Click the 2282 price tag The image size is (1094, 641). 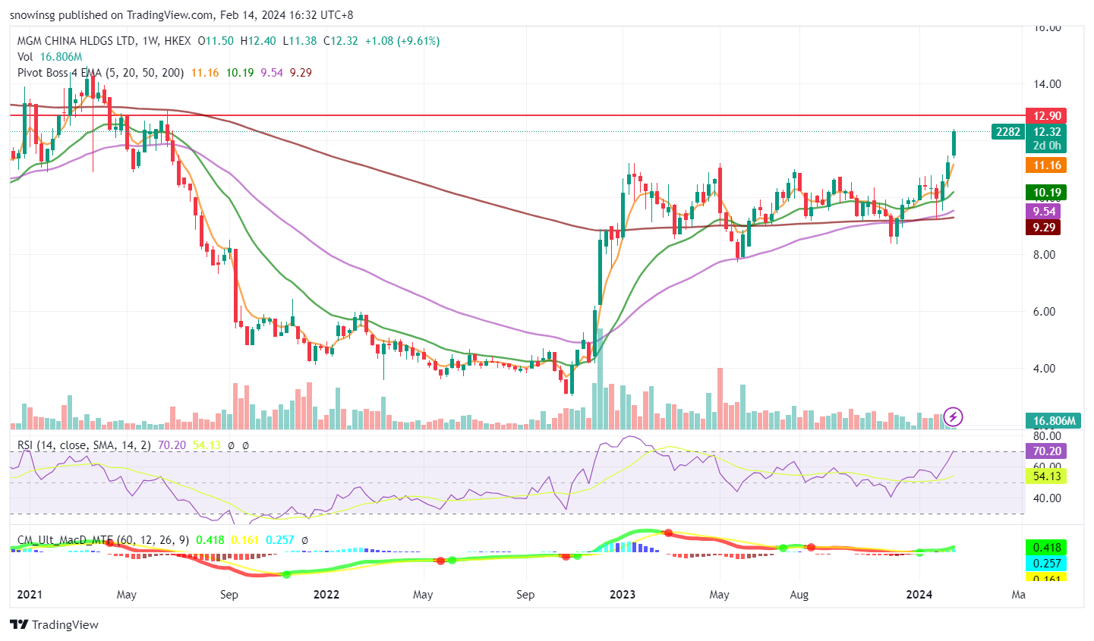[1007, 132]
